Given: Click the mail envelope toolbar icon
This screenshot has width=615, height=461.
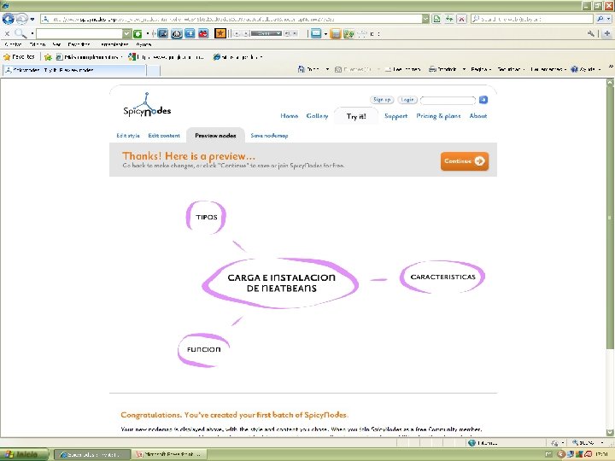Looking at the screenshot, I should tap(316, 33).
